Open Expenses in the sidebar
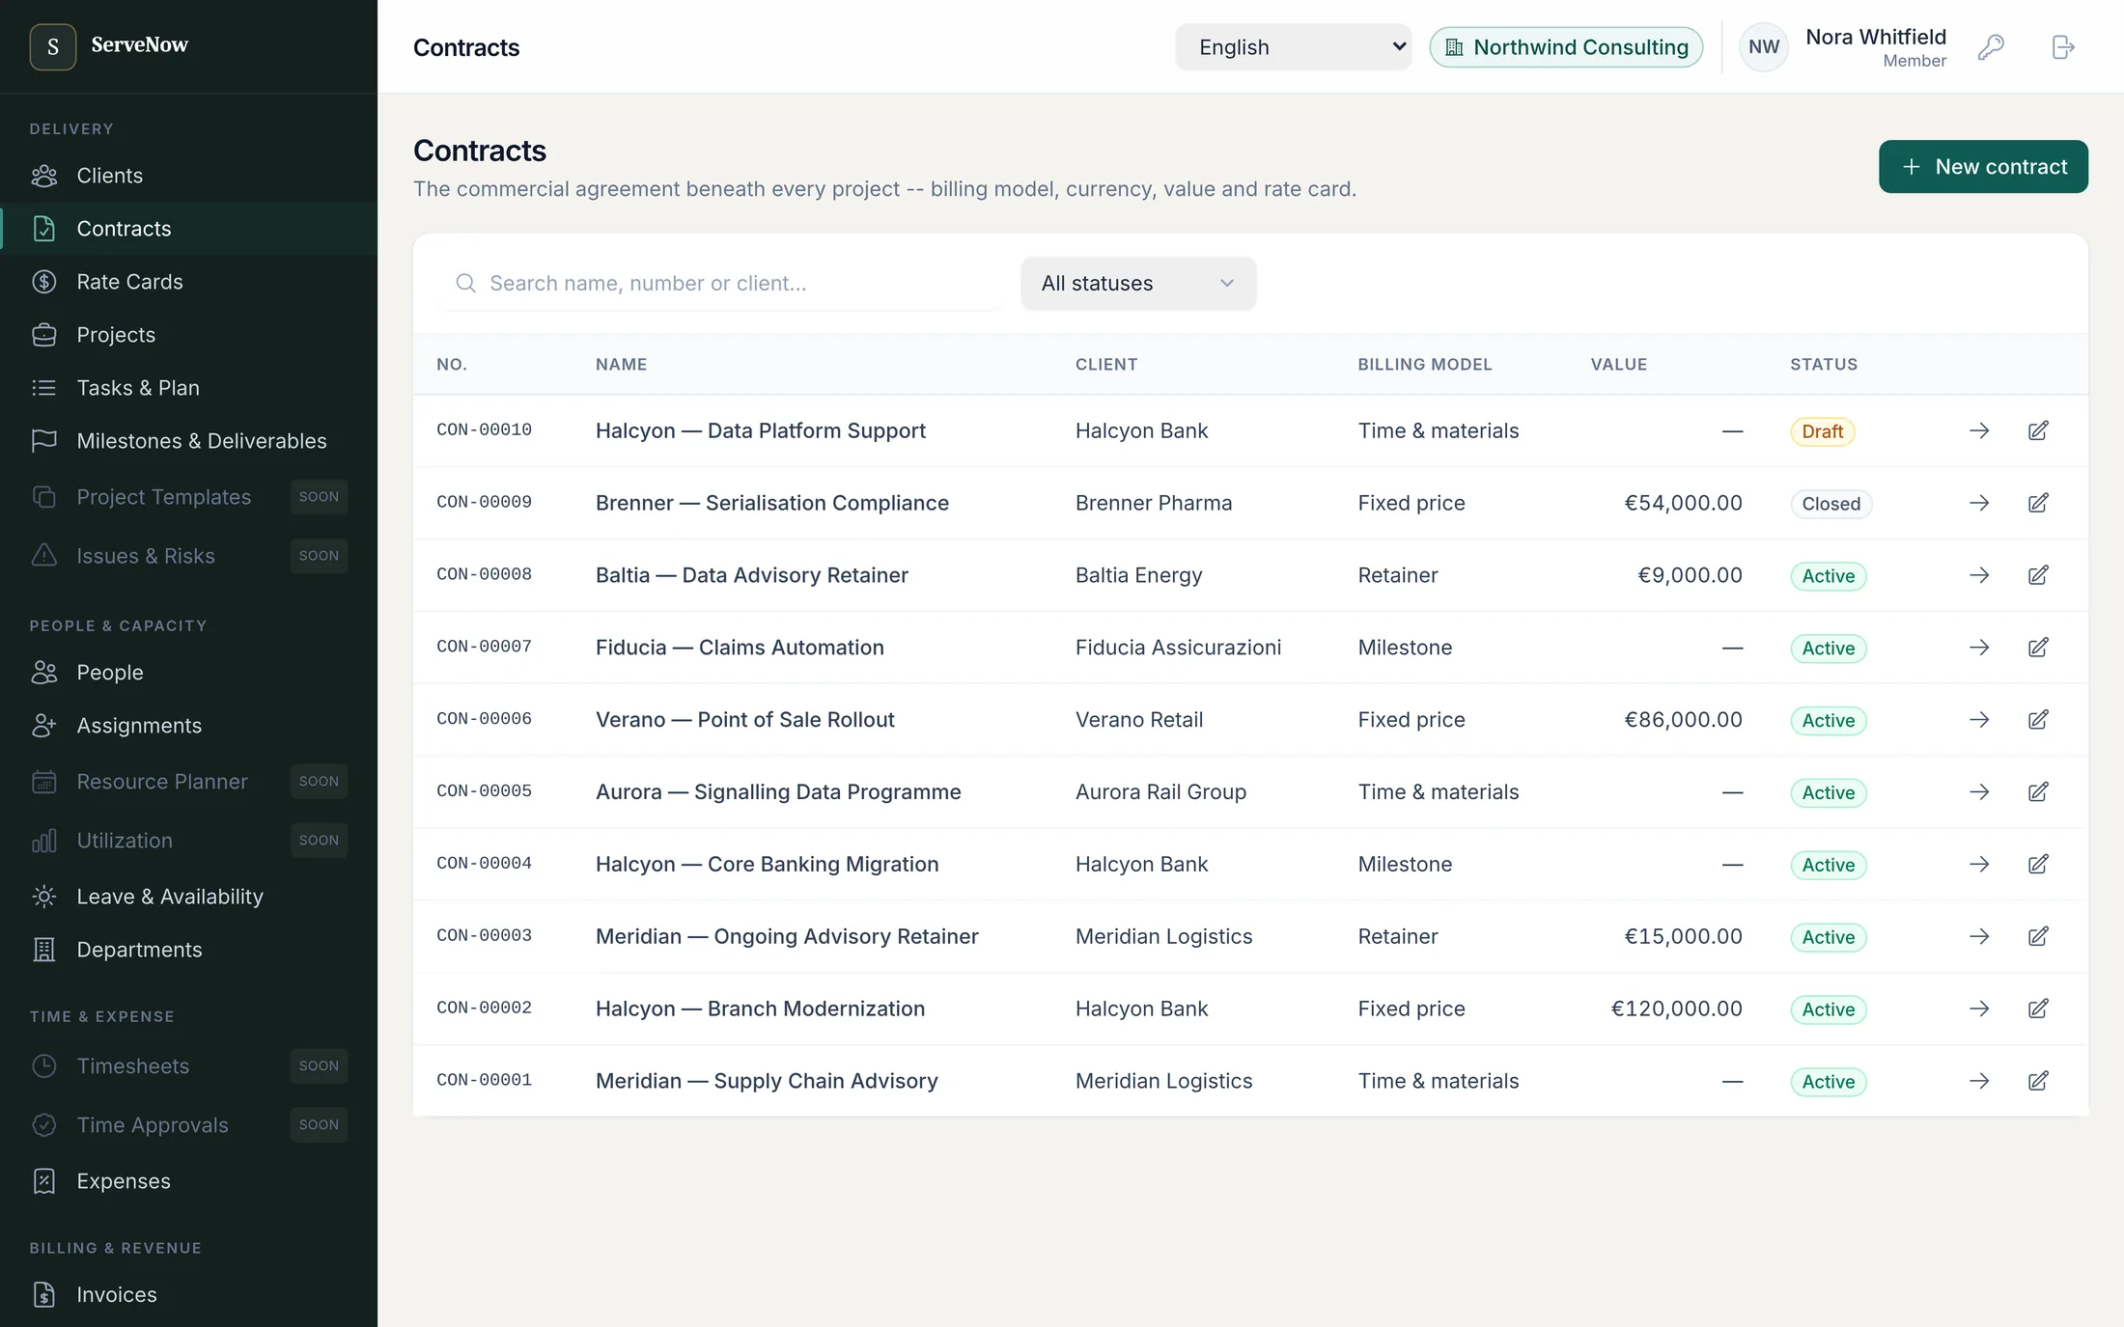2124x1327 pixels. pos(189,1181)
